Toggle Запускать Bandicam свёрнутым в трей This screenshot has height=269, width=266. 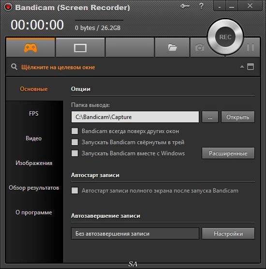pyautogui.click(x=74, y=142)
